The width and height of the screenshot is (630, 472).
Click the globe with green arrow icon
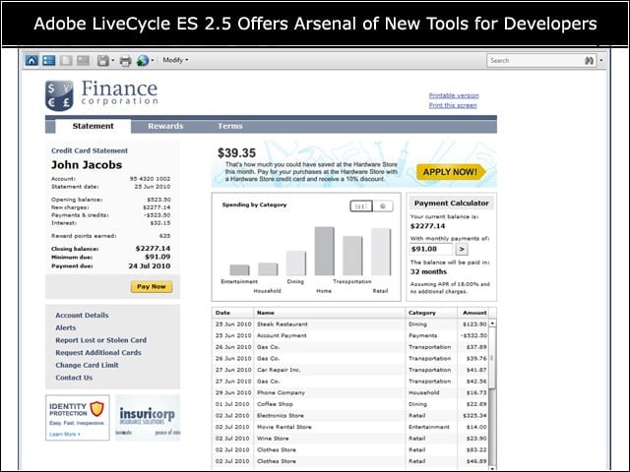pyautogui.click(x=142, y=61)
